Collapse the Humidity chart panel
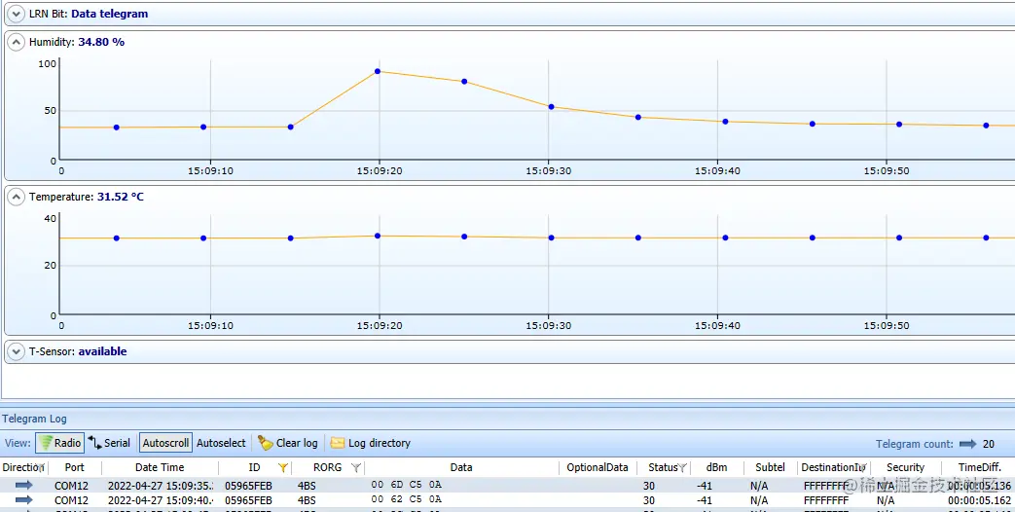The image size is (1015, 512). pos(17,42)
